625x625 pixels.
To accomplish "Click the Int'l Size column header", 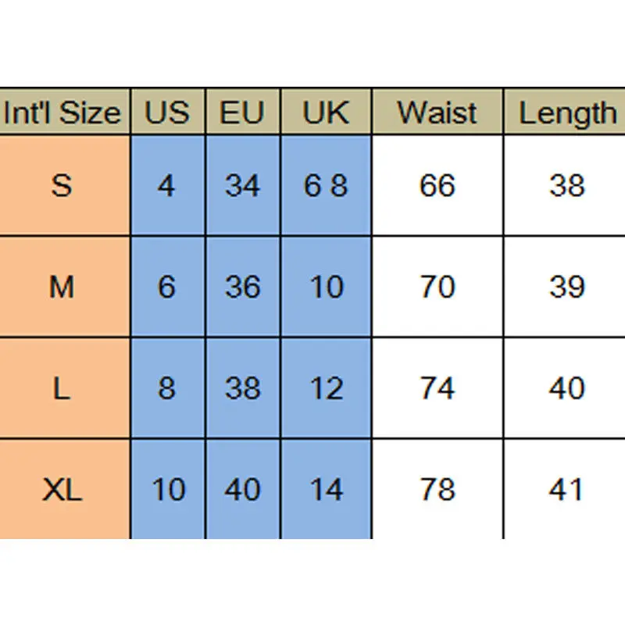I will [64, 112].
